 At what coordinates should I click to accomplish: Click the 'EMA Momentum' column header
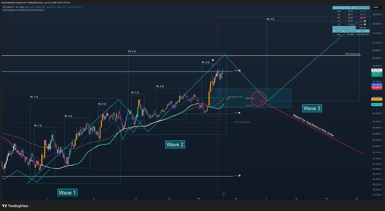pyautogui.click(x=363, y=8)
